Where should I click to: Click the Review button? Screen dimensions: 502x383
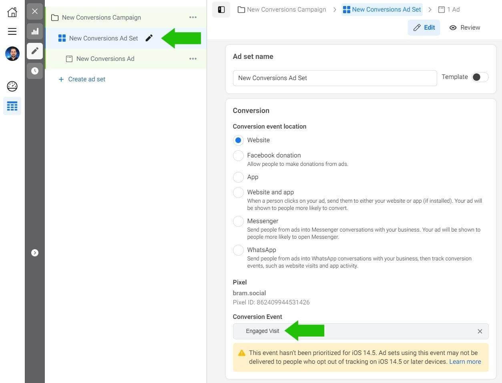pyautogui.click(x=465, y=28)
